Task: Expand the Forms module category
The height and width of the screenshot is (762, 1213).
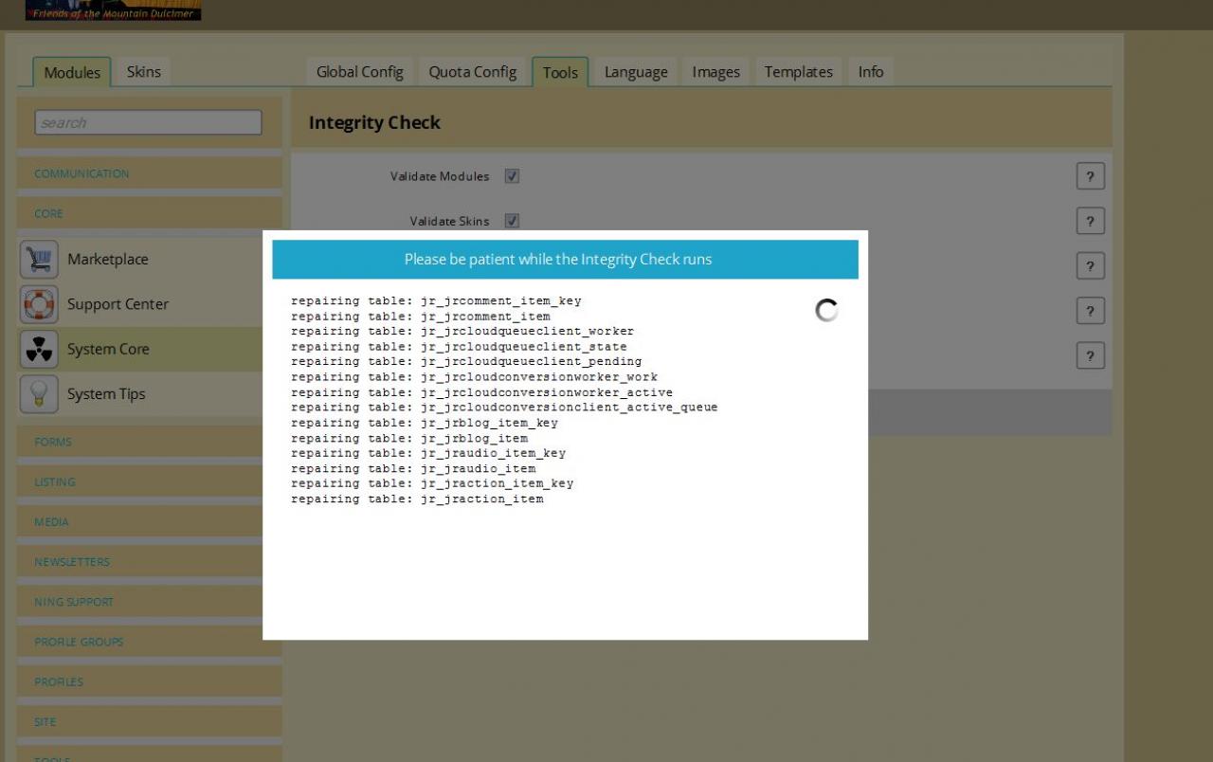Action: pyautogui.click(x=53, y=442)
